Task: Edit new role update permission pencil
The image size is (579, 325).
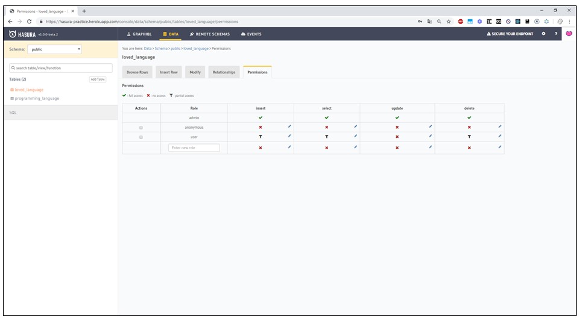Action: click(430, 147)
